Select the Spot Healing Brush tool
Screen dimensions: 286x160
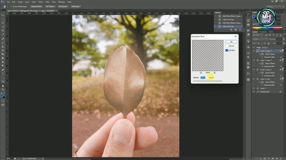pyautogui.click(x=3, y=39)
